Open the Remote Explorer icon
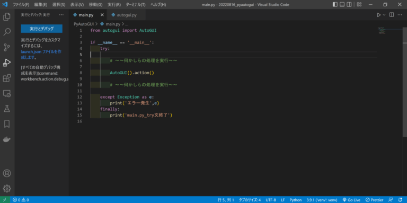 tap(7, 93)
